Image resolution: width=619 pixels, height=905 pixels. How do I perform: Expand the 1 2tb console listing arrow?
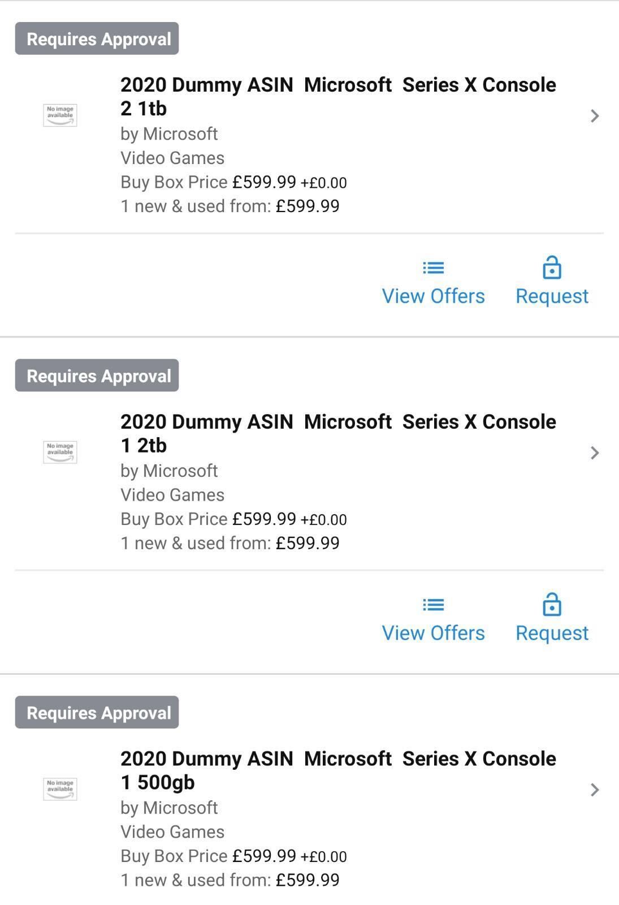point(594,453)
